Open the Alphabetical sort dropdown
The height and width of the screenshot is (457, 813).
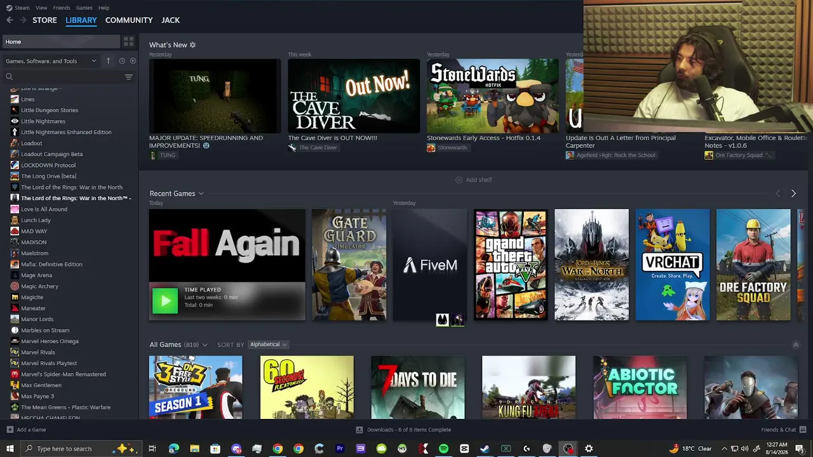(267, 345)
